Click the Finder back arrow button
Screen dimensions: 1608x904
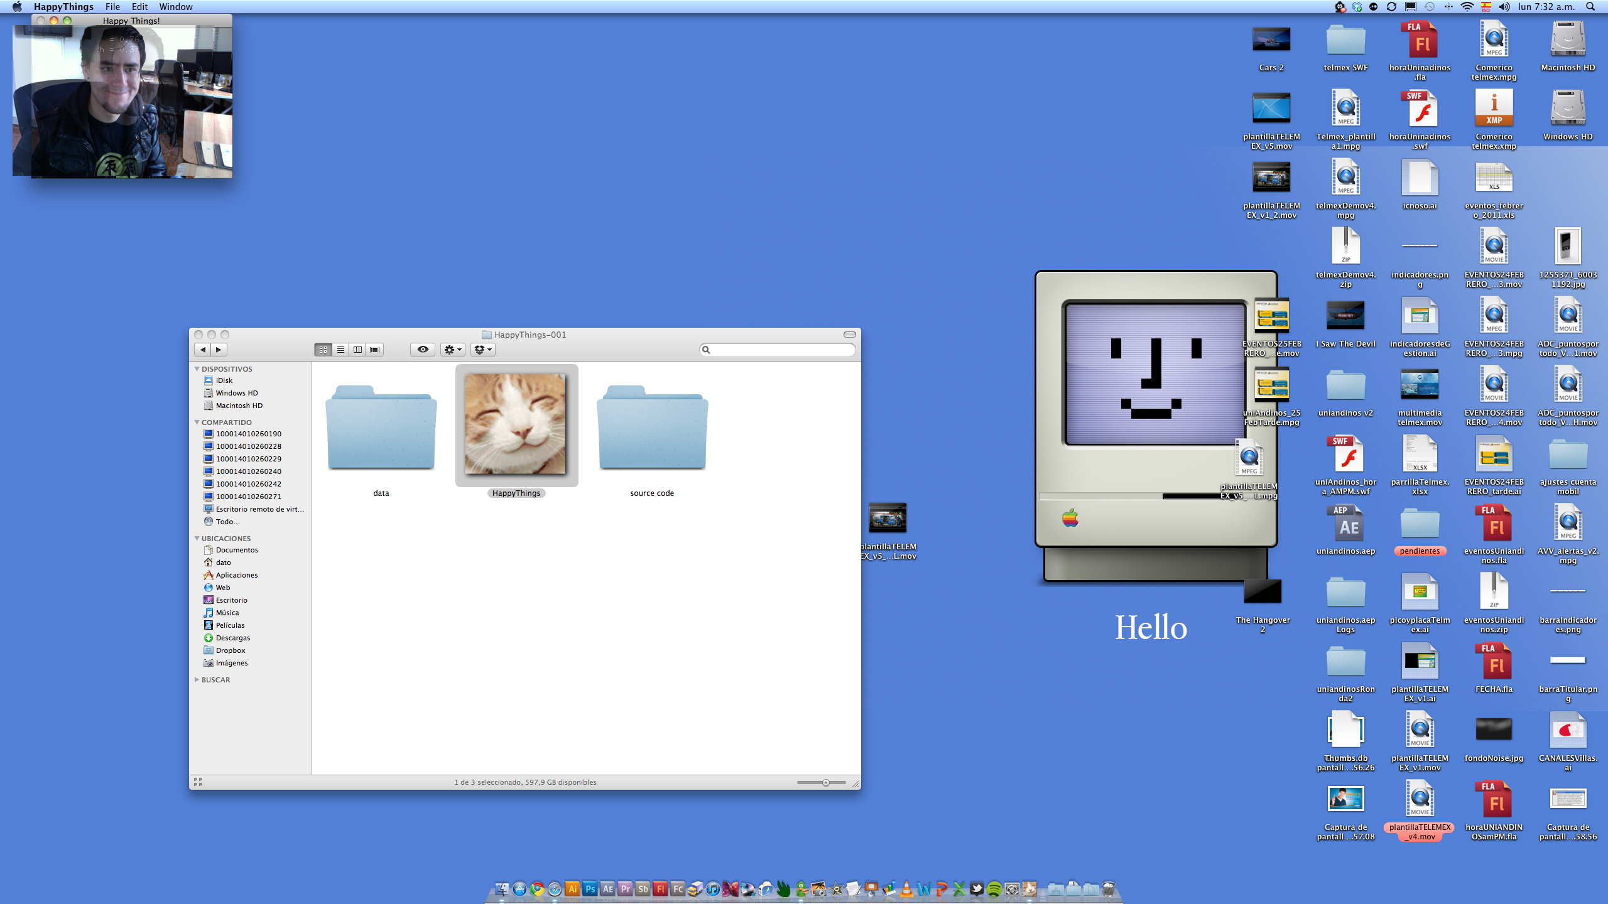coord(202,350)
